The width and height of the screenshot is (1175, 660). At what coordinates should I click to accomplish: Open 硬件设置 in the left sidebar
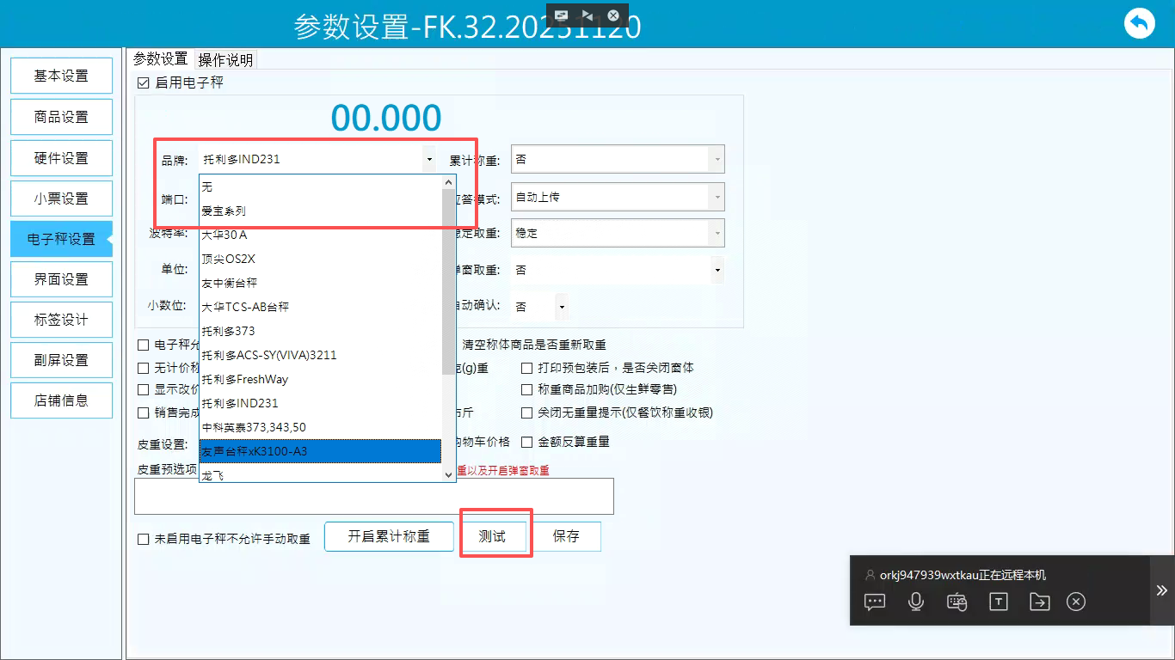click(61, 158)
